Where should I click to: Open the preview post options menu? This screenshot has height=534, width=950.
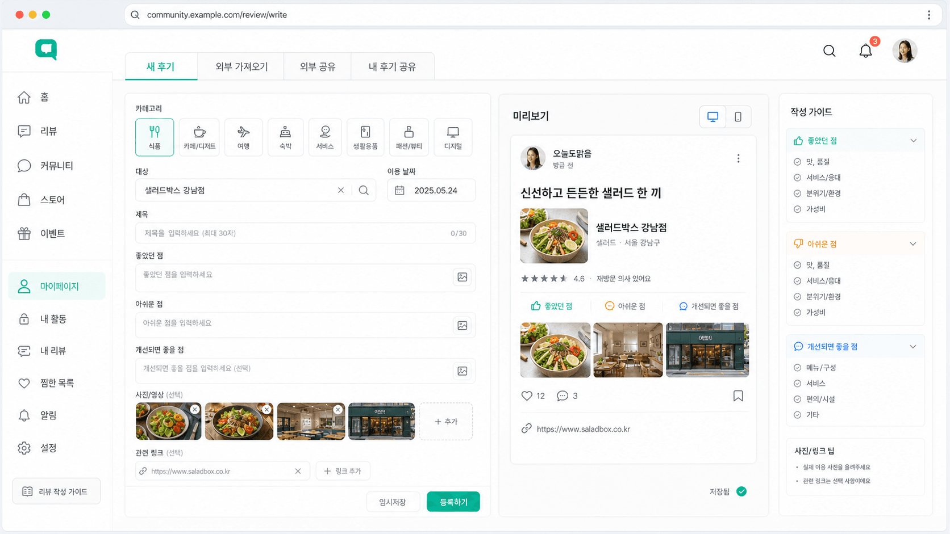click(x=738, y=158)
